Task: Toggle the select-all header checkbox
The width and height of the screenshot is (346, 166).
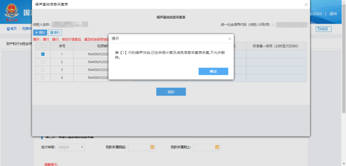Action: click(x=43, y=46)
